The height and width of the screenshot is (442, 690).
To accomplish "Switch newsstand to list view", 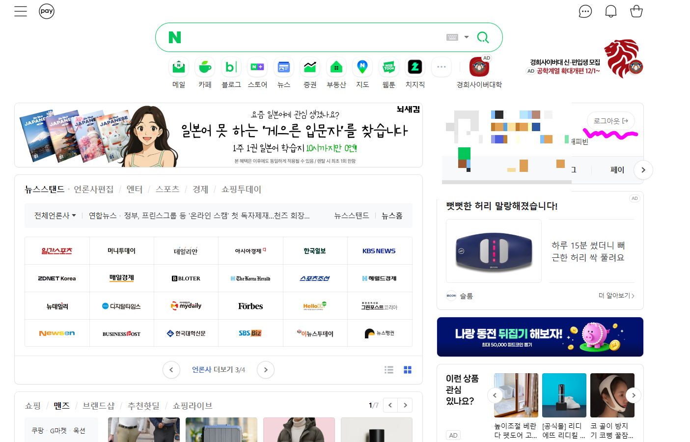I will pos(389,370).
